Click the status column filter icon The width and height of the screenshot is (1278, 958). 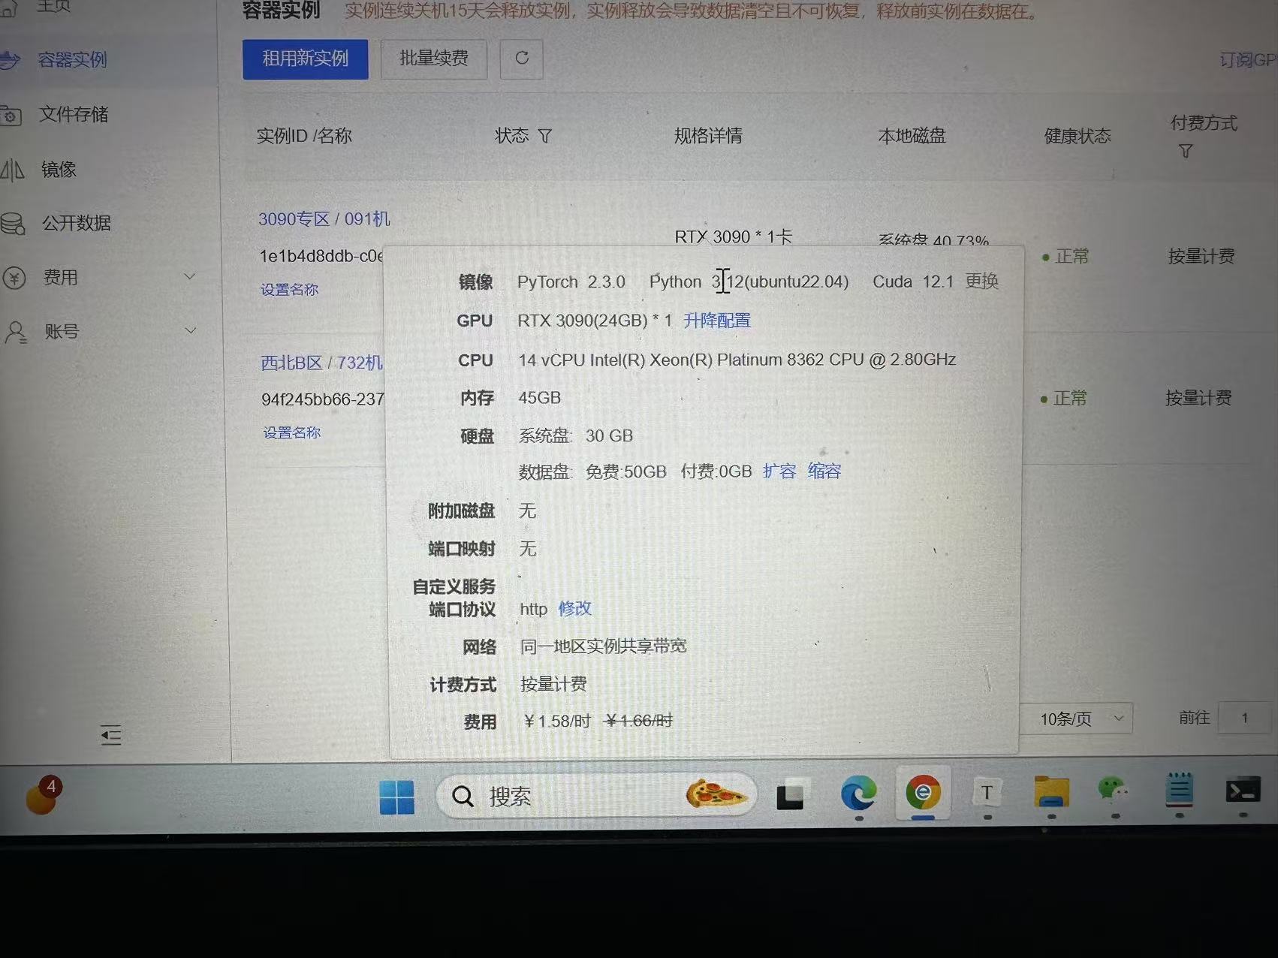coord(545,136)
